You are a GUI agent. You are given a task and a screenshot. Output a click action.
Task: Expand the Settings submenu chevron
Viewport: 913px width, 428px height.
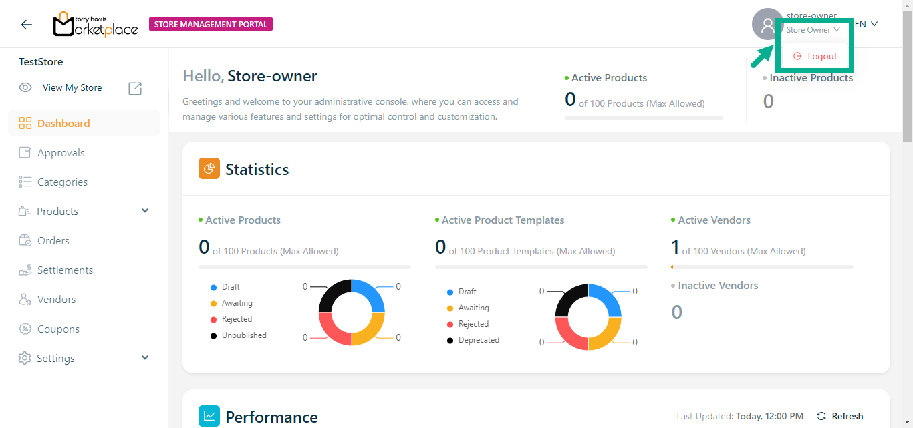click(x=145, y=358)
